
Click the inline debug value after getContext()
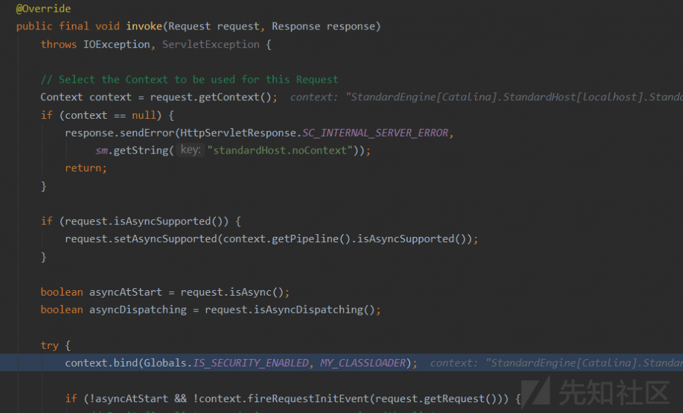[486, 97]
